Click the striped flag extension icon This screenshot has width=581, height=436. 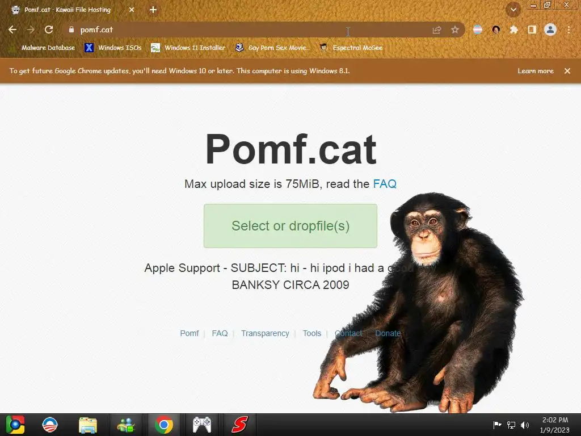click(x=478, y=30)
